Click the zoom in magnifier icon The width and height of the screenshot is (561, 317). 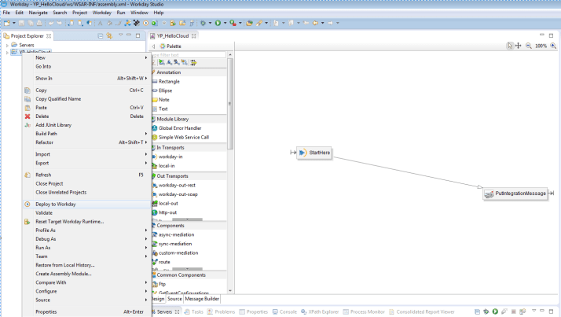(x=554, y=46)
